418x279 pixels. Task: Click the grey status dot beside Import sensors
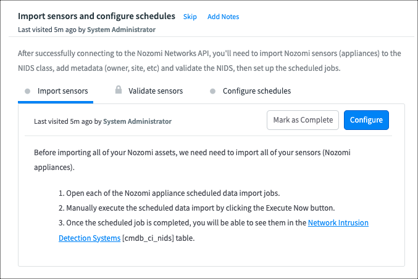click(x=27, y=91)
